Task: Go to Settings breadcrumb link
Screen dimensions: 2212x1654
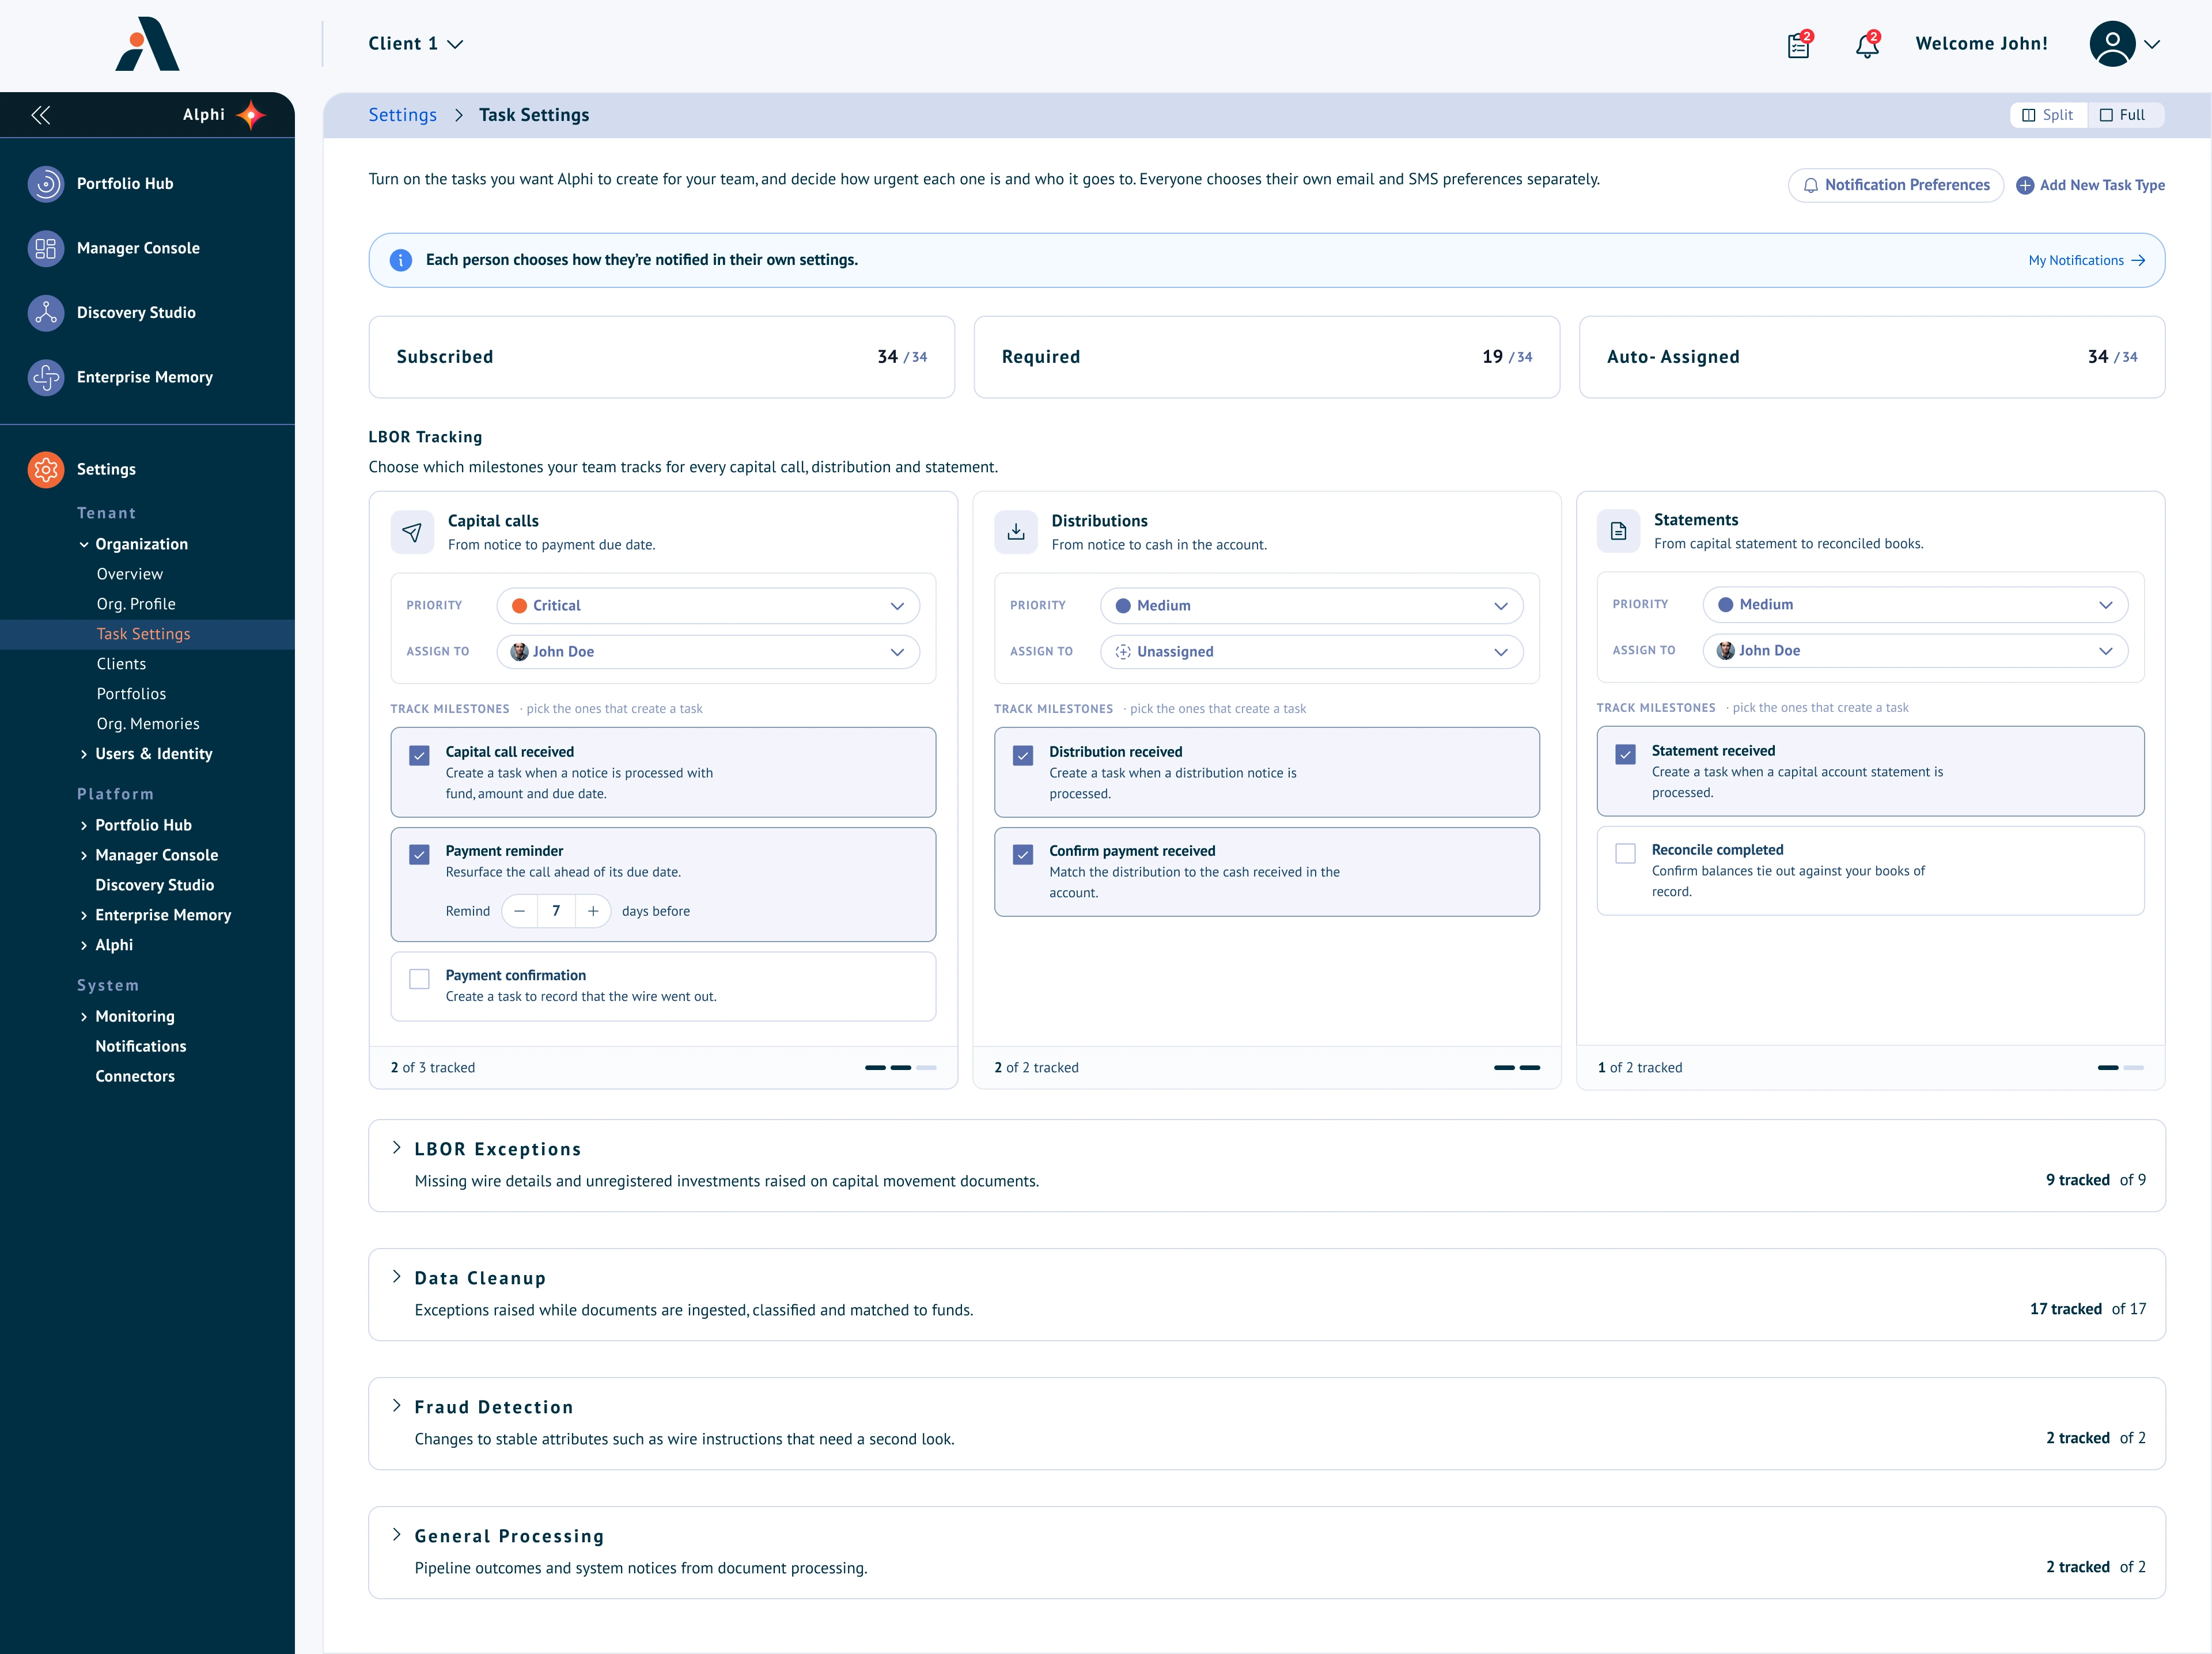Action: coord(402,115)
